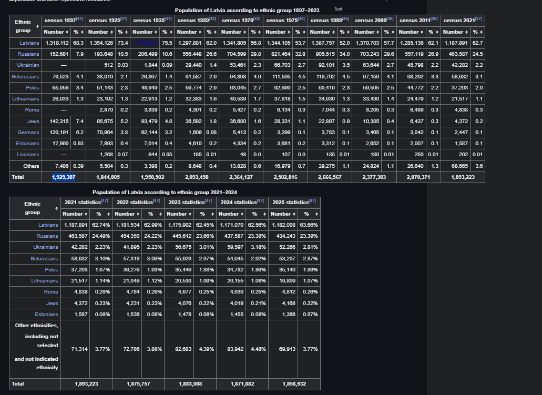This screenshot has width=542, height=395.
Task: Sort by 2021 statistics Number column
Action: 75,214
